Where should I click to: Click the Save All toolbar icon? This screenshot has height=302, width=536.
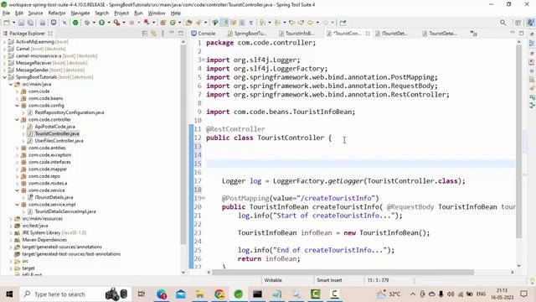click(30, 23)
